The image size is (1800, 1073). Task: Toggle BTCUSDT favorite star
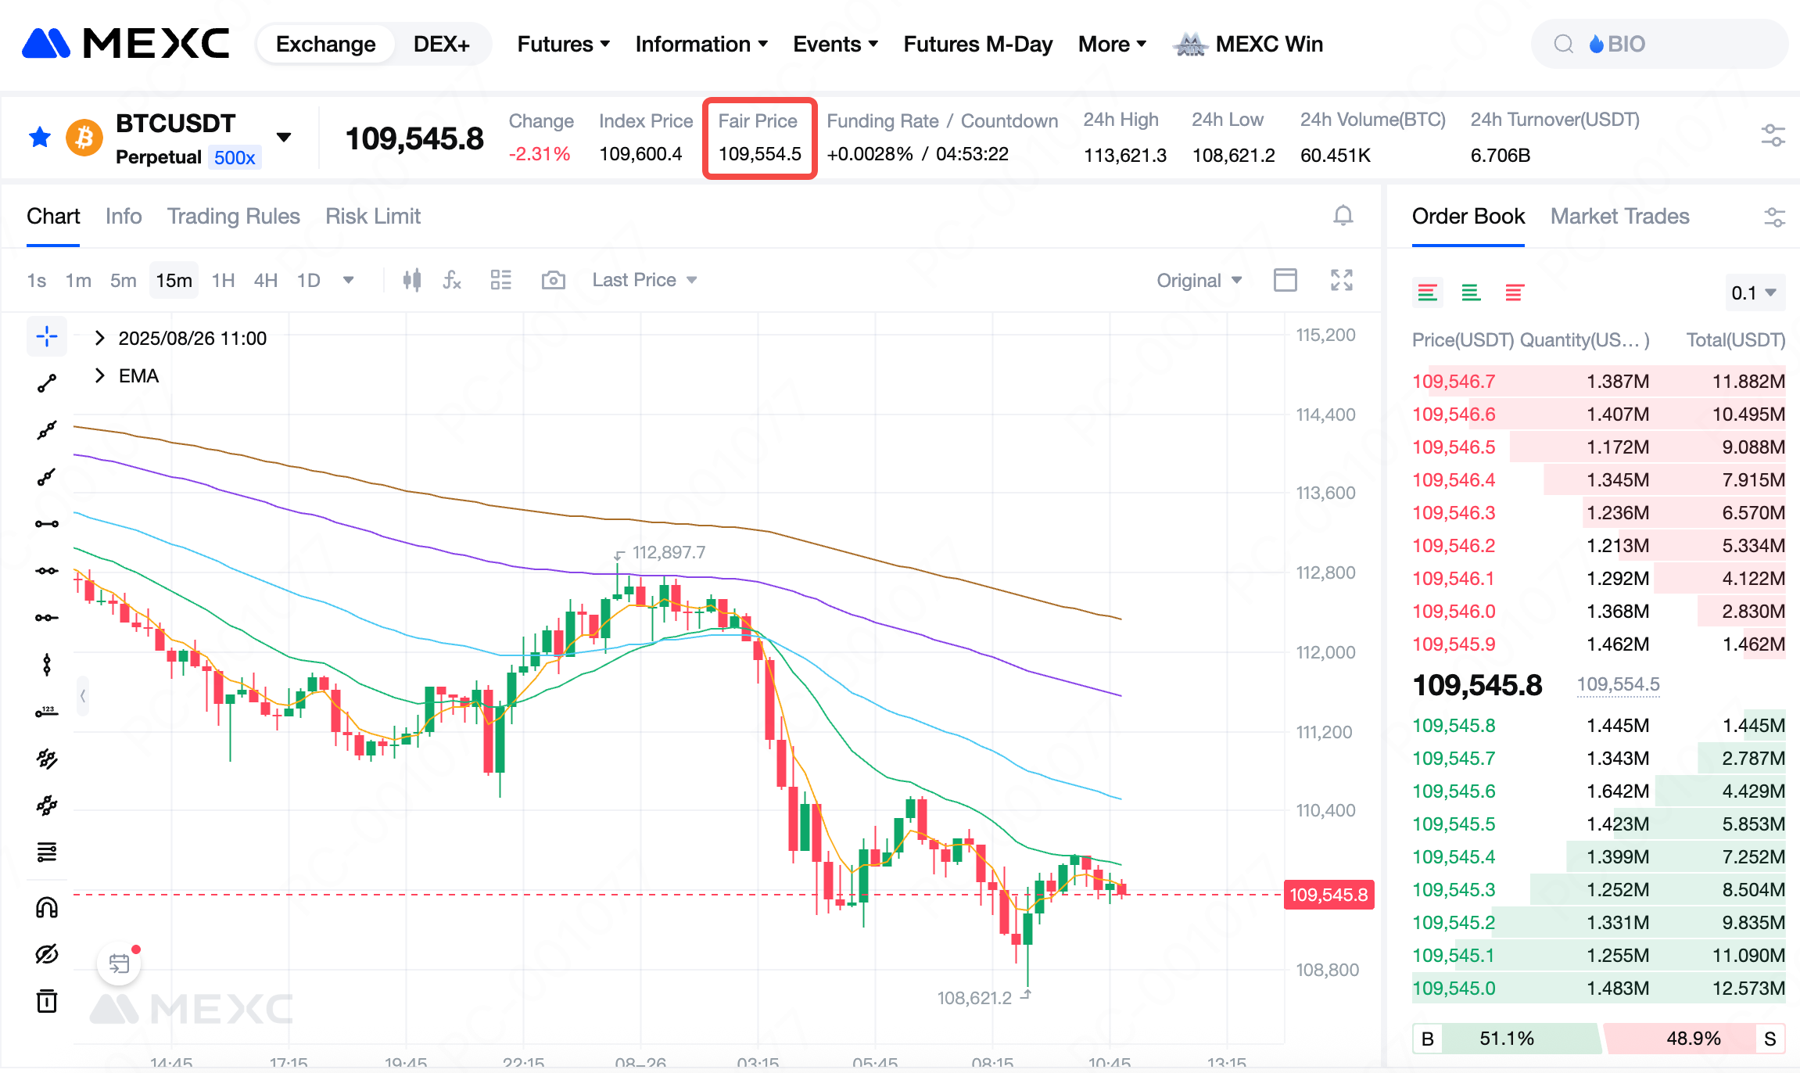click(x=40, y=138)
